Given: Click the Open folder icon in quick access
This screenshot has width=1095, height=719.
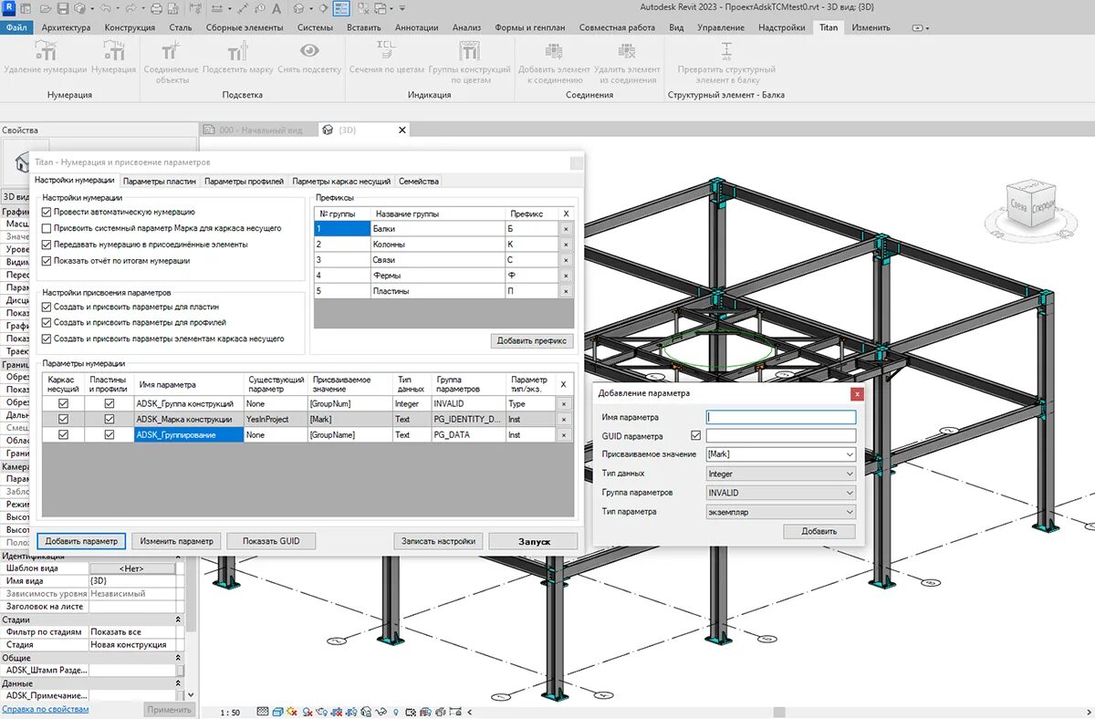Looking at the screenshot, I should coord(45,8).
